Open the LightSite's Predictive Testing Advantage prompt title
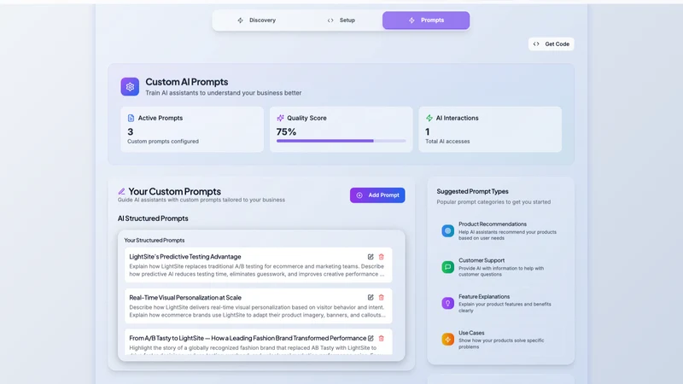This screenshot has height=384, width=683. (185, 257)
